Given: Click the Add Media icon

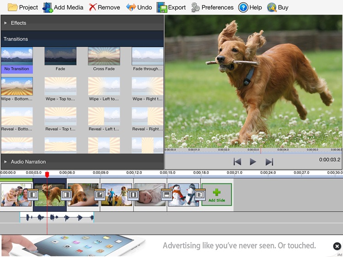Looking at the screenshot, I should click(x=48, y=7).
